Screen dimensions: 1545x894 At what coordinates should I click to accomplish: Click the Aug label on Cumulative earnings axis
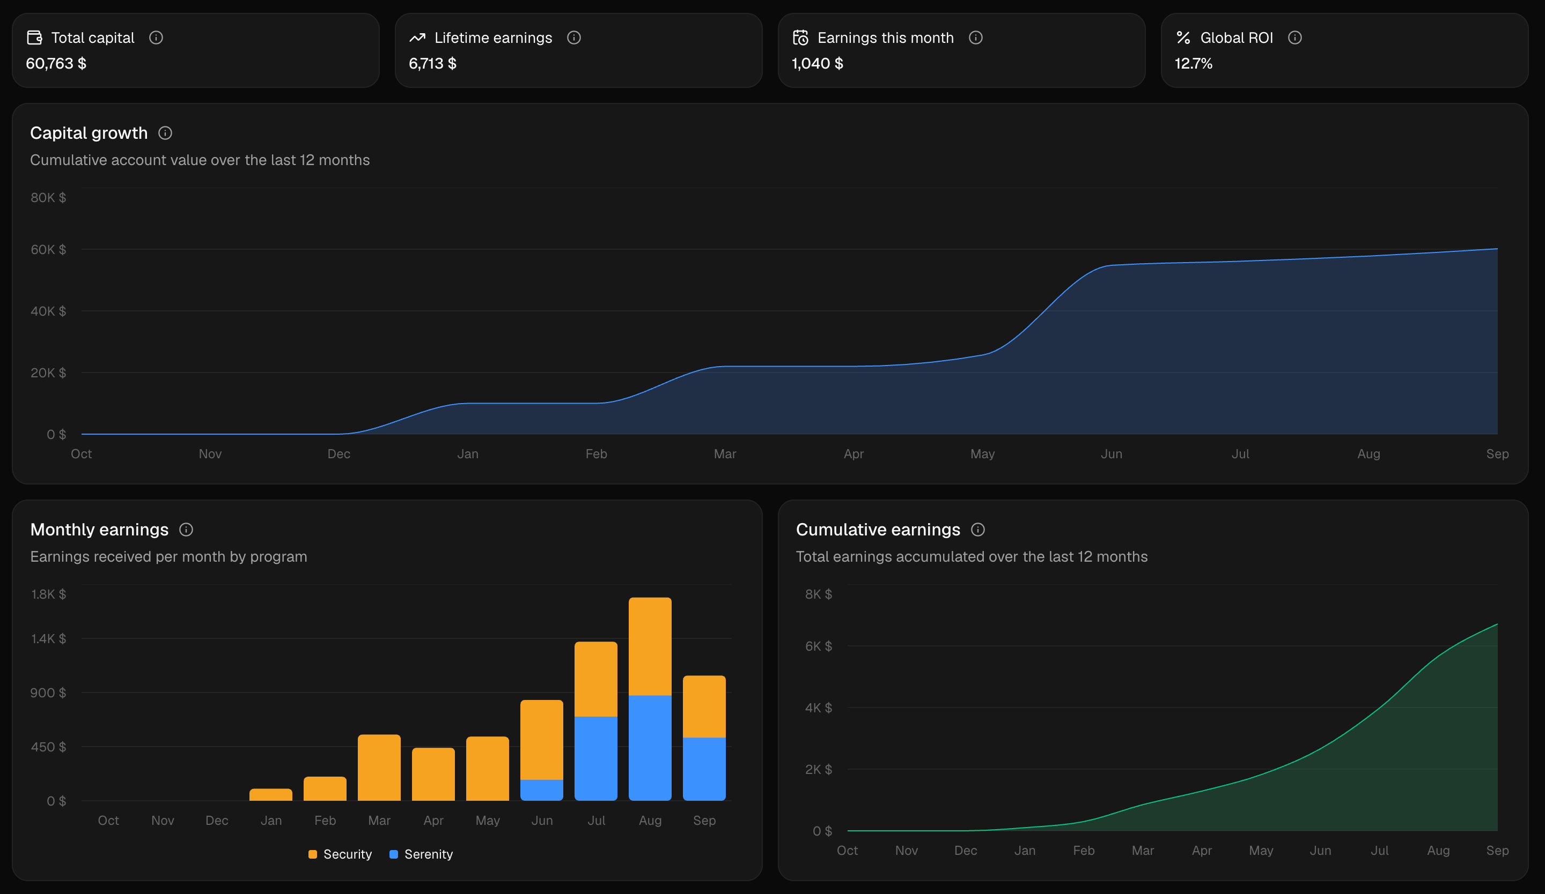(1438, 851)
